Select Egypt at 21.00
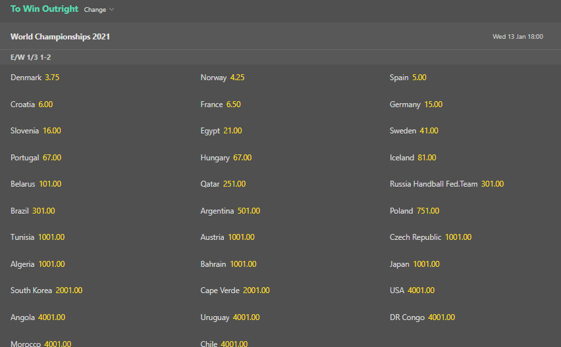Image resolution: width=561 pixels, height=347 pixels. coord(221,131)
